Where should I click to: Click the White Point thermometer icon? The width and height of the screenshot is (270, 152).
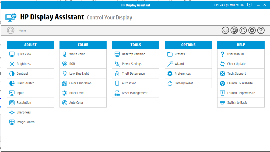65,54
